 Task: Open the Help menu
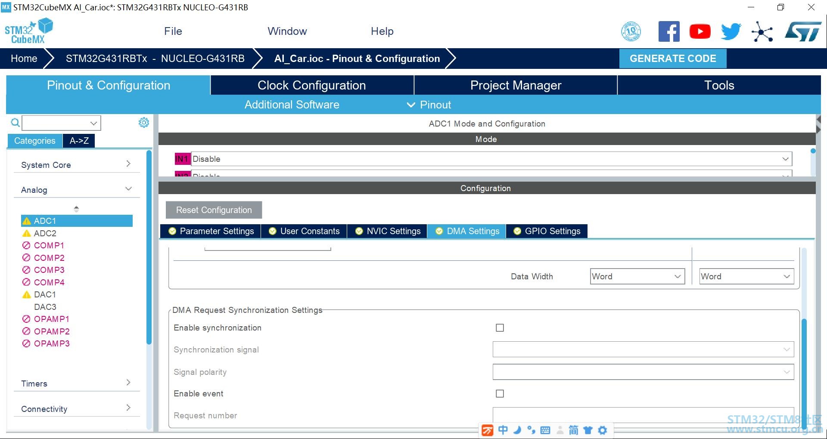coord(382,31)
